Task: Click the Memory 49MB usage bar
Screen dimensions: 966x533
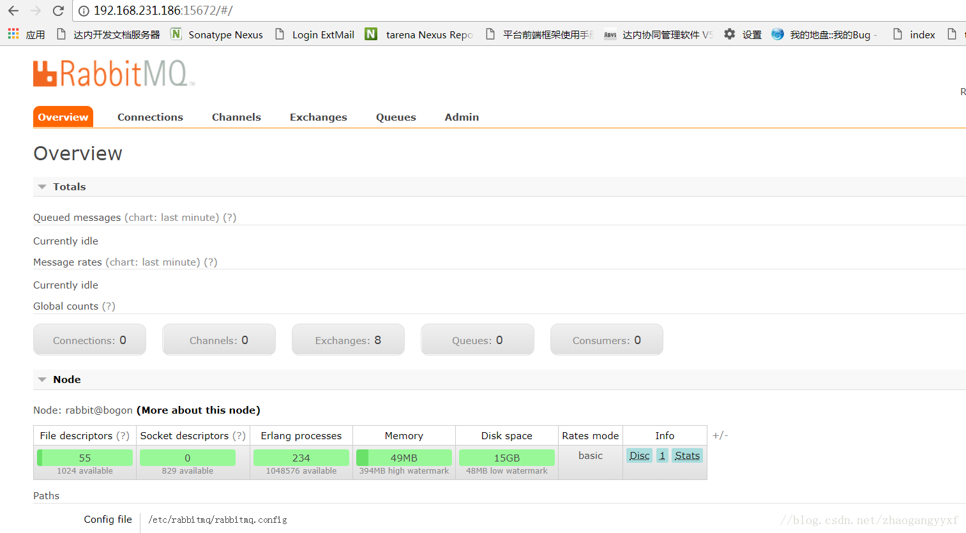Action: coord(404,458)
